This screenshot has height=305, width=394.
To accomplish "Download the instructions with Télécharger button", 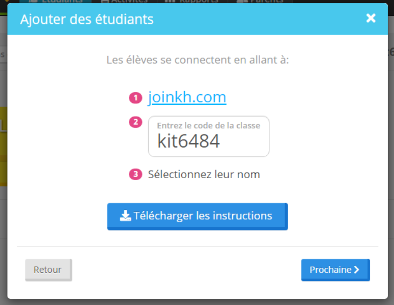I will click(x=198, y=216).
